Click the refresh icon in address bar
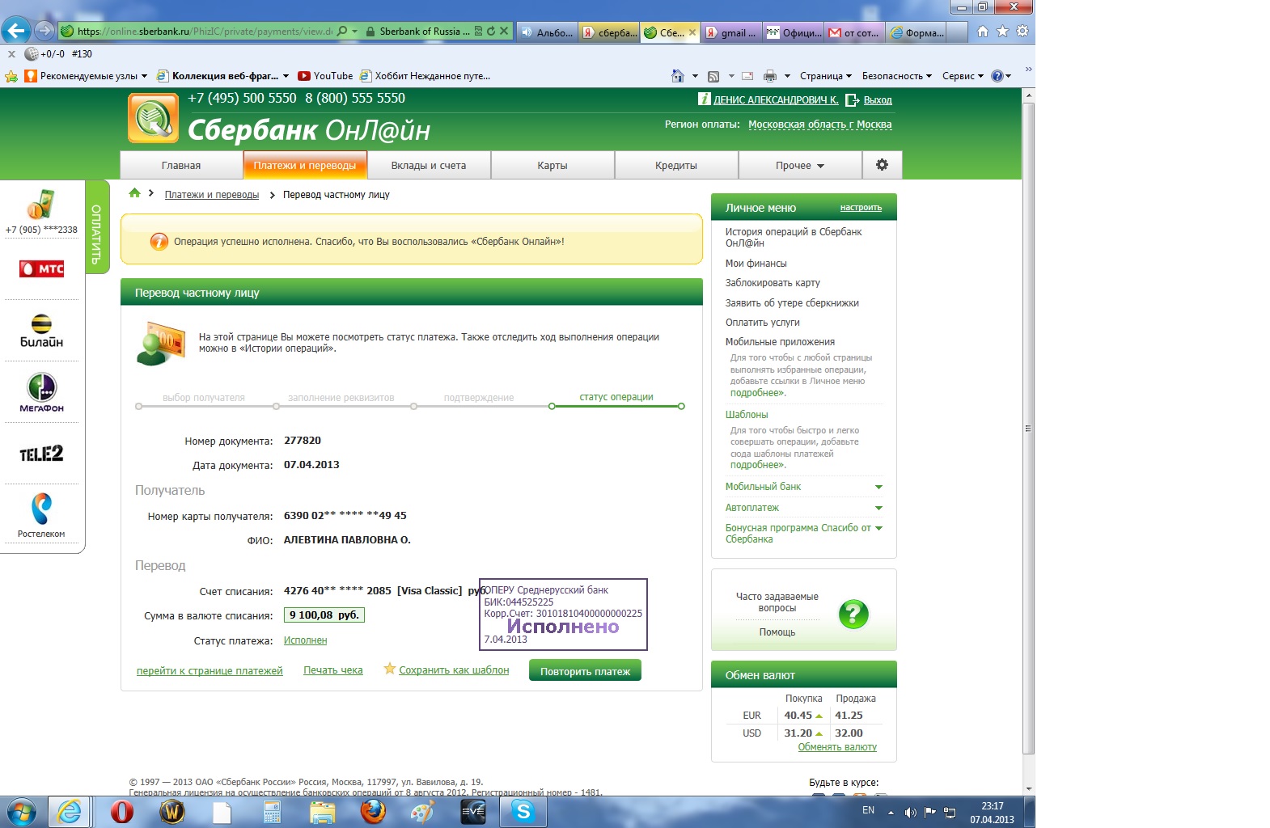The height and width of the screenshot is (828, 1270). [x=490, y=32]
